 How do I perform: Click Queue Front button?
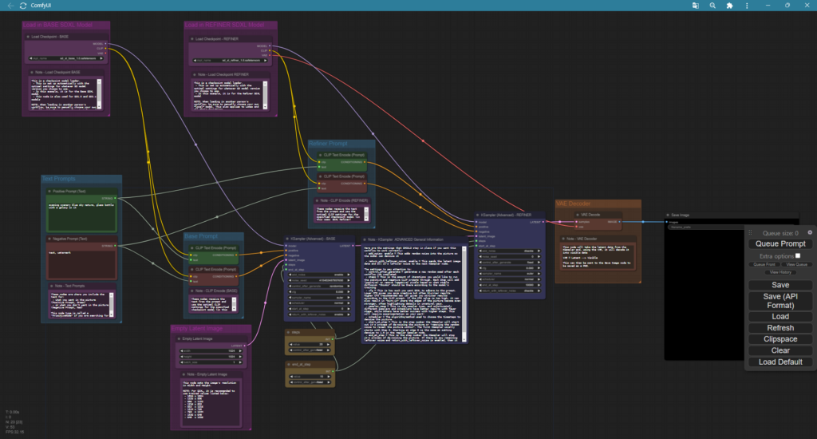click(764, 264)
